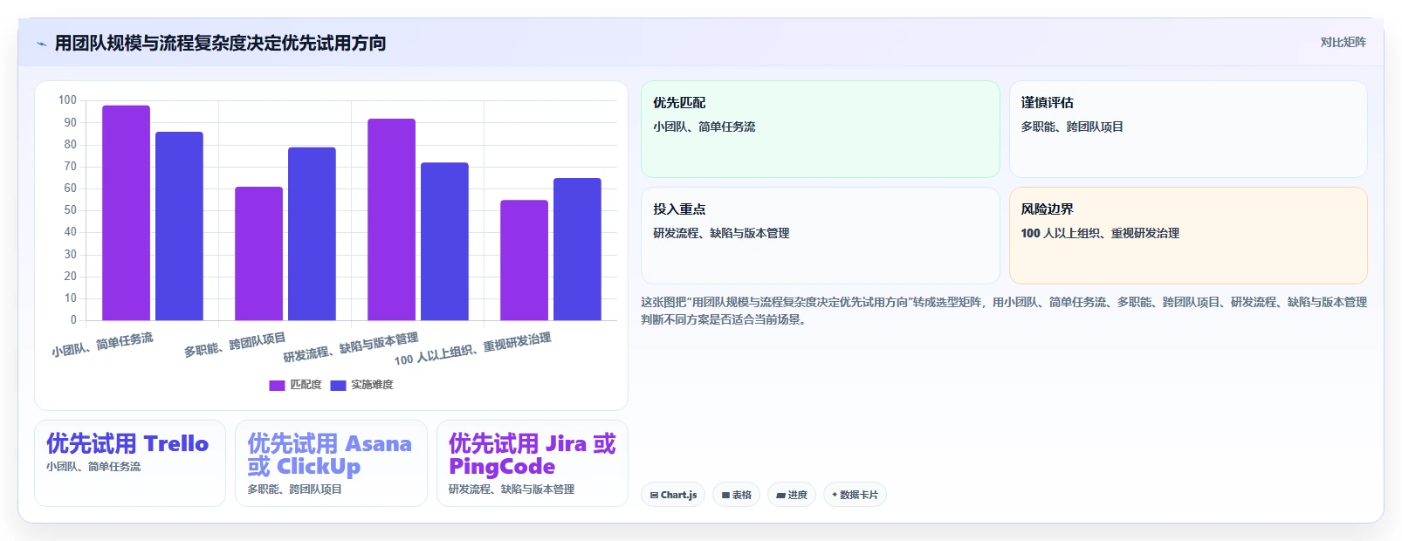Click the panel title 用团队规模与流程复杂度决定优先试用方向
1402x541 pixels.
pyautogui.click(x=220, y=44)
